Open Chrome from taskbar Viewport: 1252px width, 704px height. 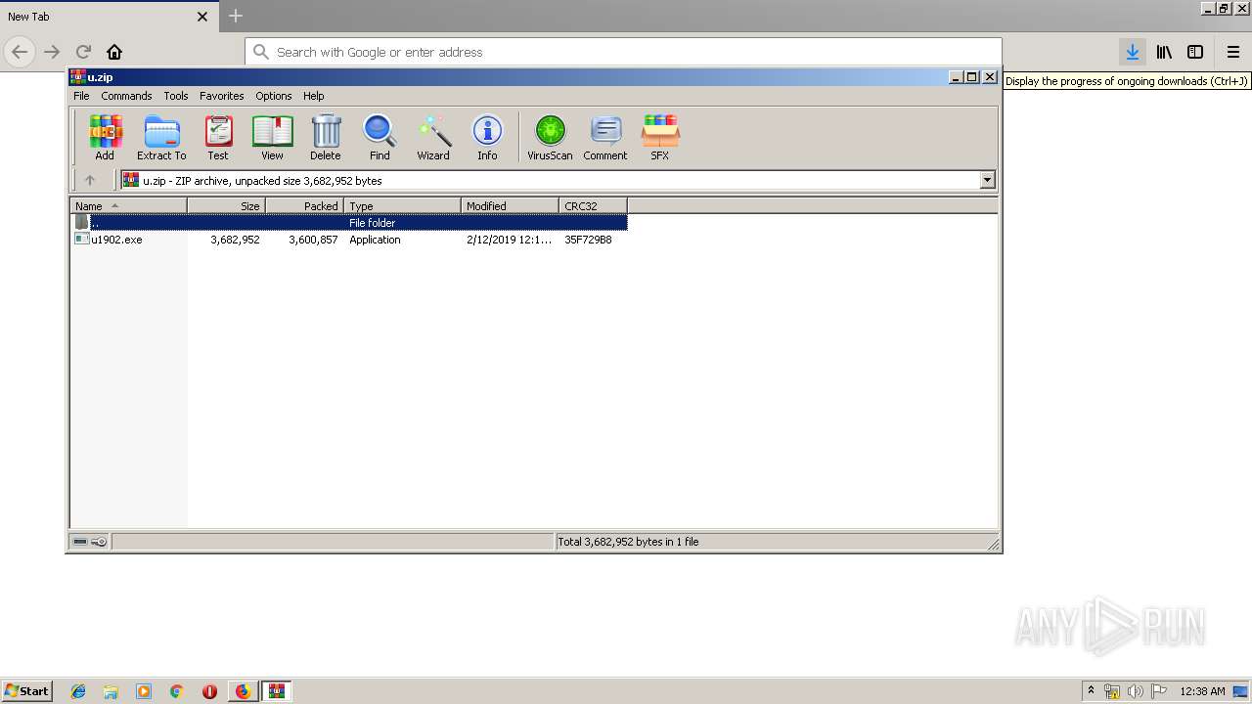176,691
